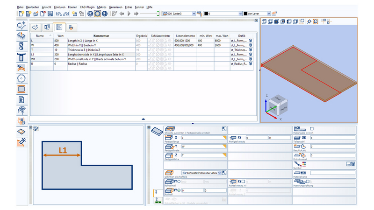
Task: Click the Kommentar column header
Action: click(x=101, y=35)
